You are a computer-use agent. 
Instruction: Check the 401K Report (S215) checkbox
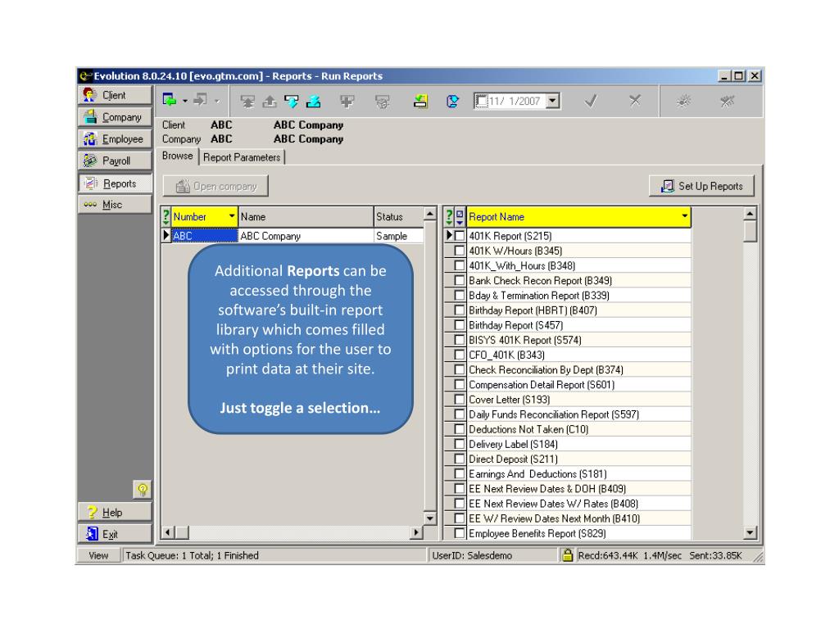click(x=460, y=235)
